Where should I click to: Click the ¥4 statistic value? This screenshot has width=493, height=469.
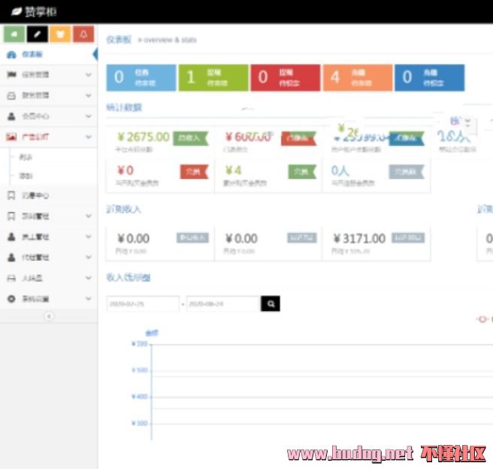(233, 171)
